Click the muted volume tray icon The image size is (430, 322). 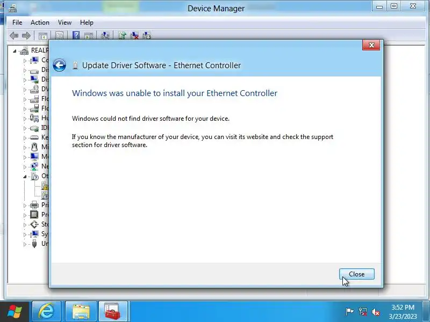point(376,312)
